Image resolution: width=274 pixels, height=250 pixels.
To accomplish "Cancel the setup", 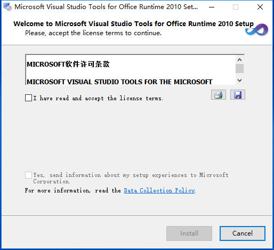I will pyautogui.click(x=243, y=233).
